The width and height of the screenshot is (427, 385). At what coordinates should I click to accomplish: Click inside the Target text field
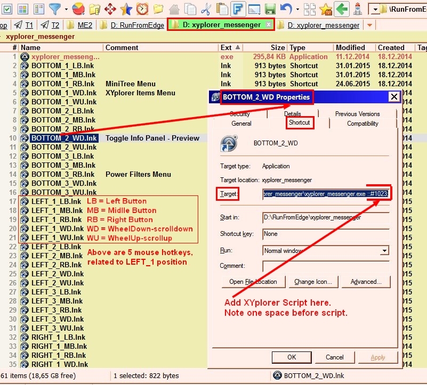[325, 194]
